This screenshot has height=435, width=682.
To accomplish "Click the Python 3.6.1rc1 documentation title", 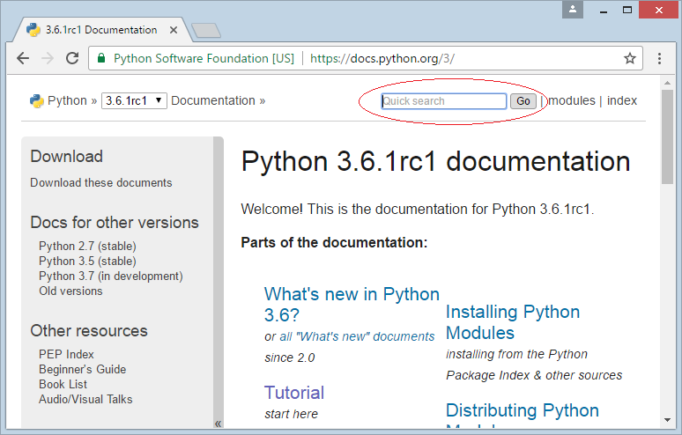I will [x=435, y=162].
